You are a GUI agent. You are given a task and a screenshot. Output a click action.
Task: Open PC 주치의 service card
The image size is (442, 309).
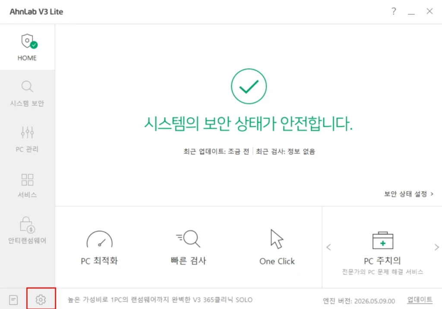pyautogui.click(x=382, y=253)
